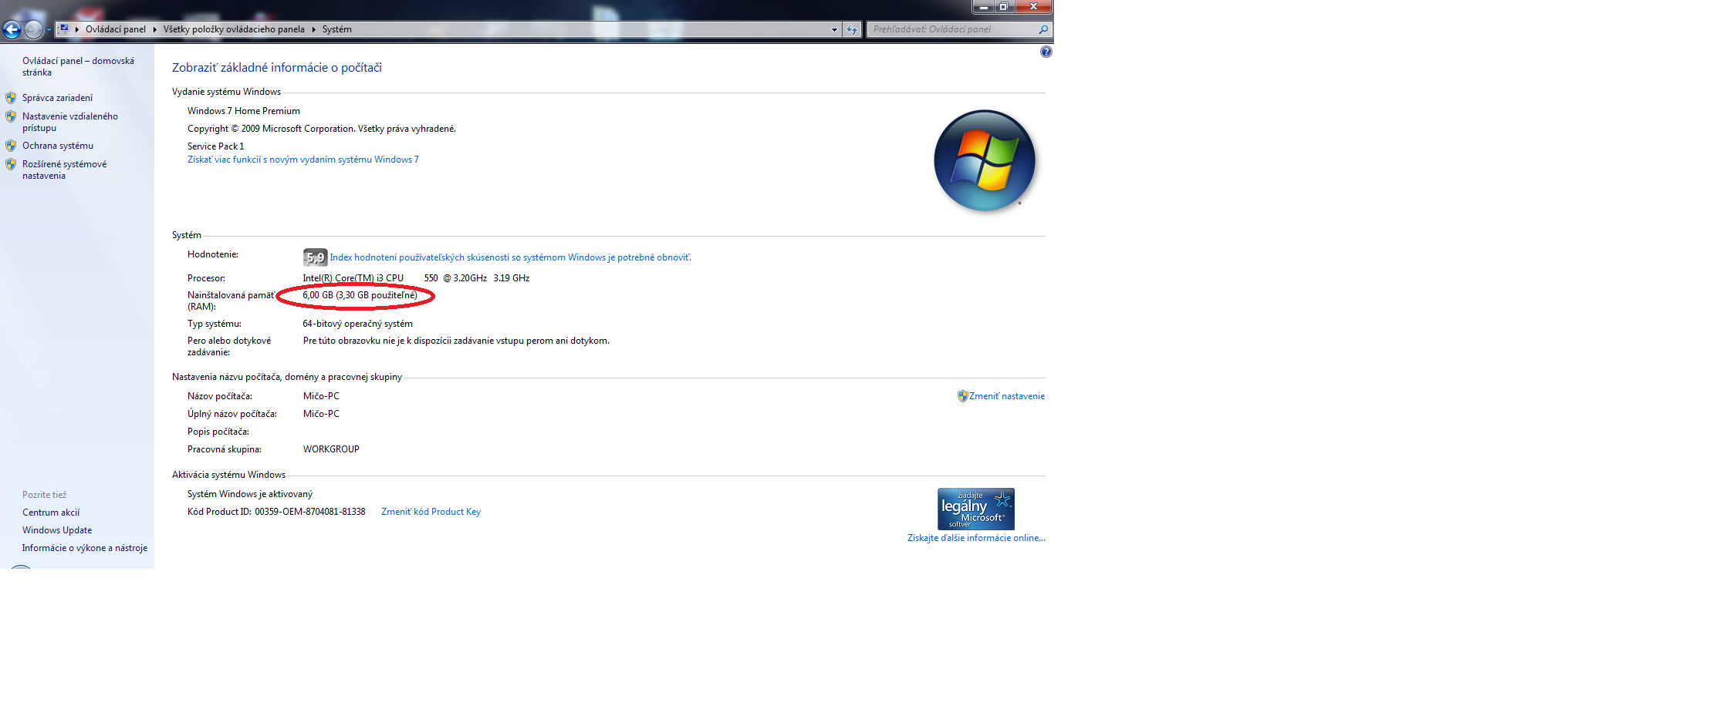This screenshot has height=726, width=1730.
Task: Click the legálny Microsoft softvér badge
Action: click(x=976, y=509)
